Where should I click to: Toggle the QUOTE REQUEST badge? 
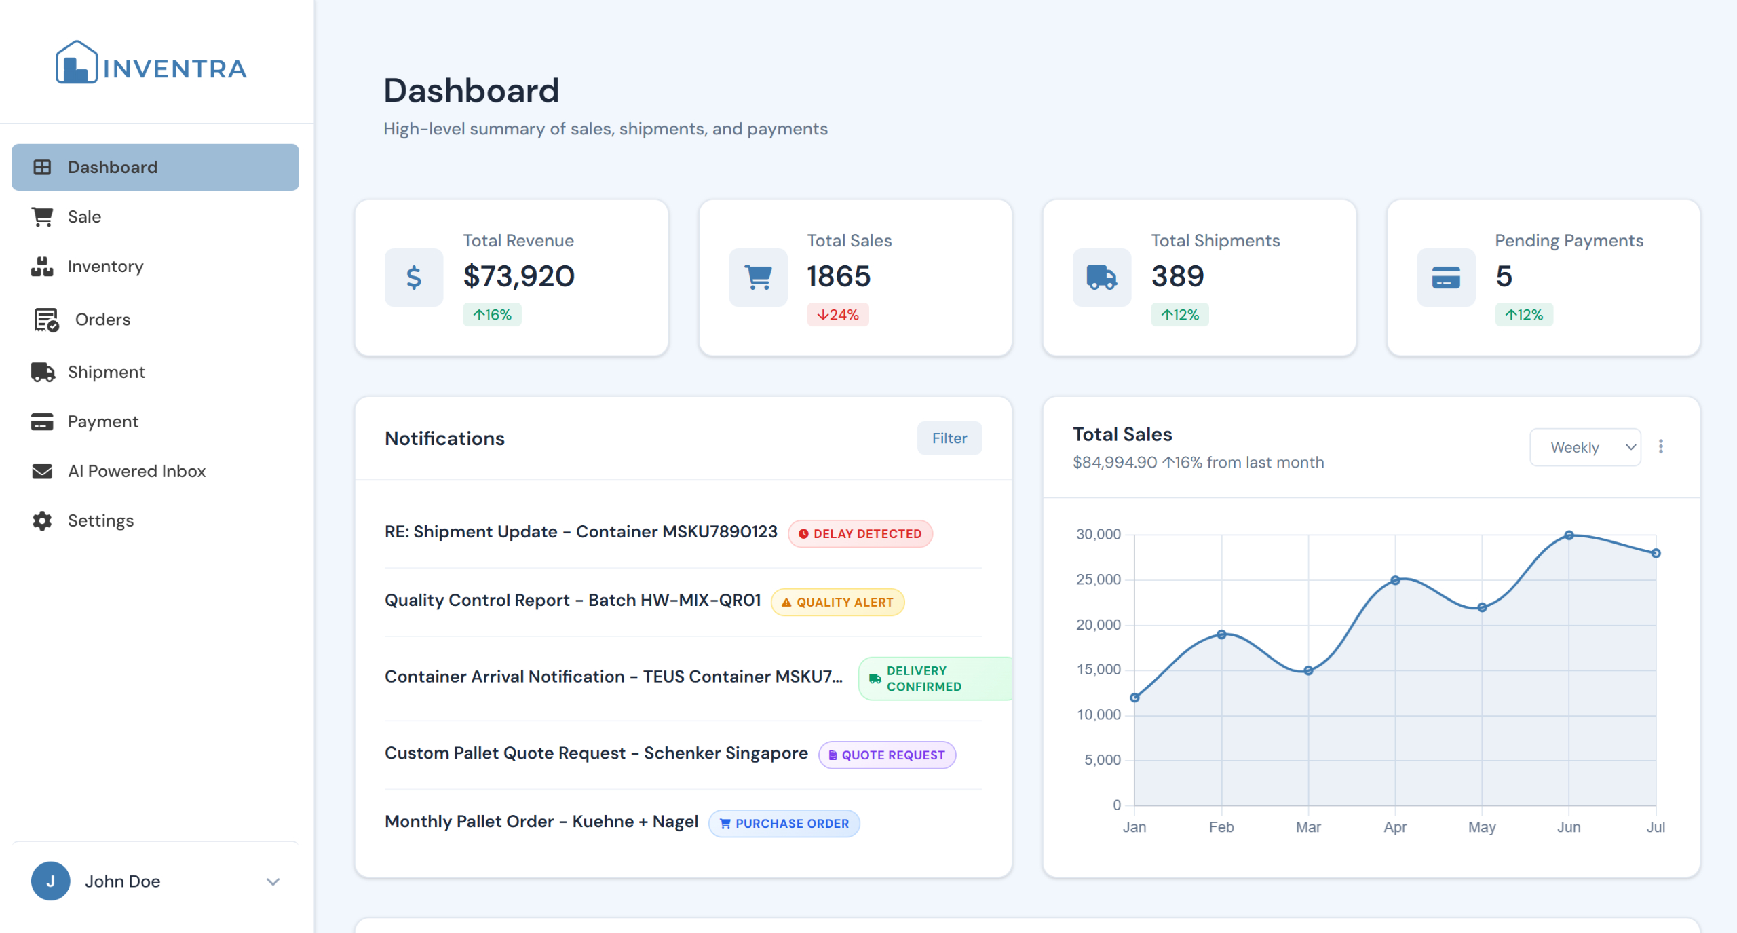coord(887,755)
